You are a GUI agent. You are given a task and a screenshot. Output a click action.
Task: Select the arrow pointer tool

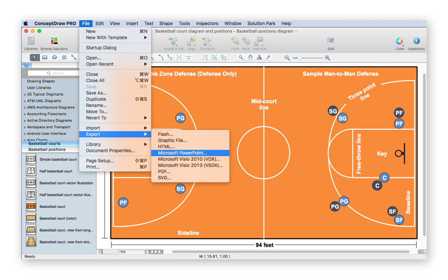point(35,58)
